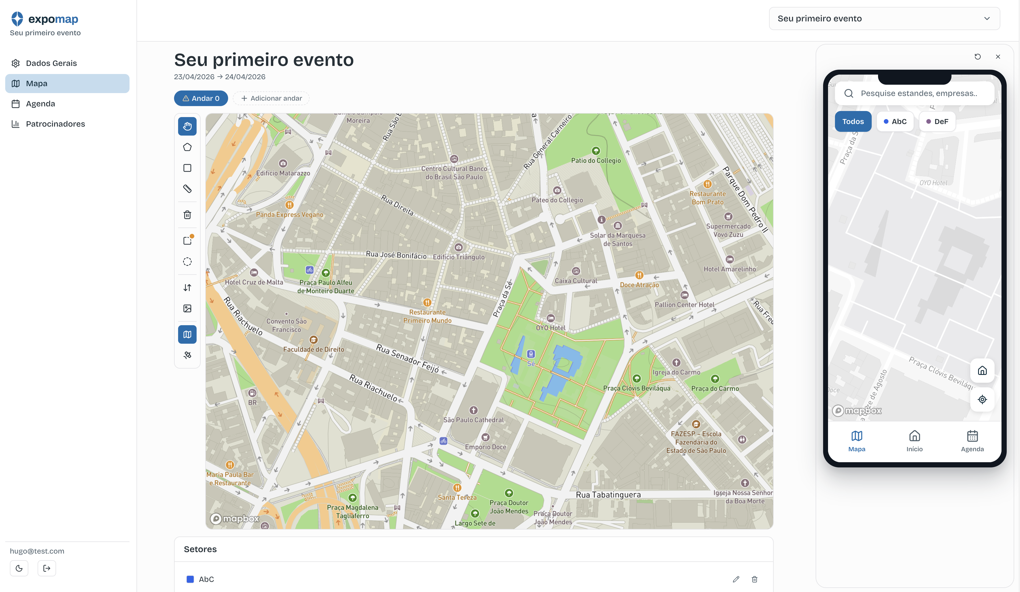Image resolution: width=1020 pixels, height=592 pixels.
Task: Click the Caixa Cultural map marker
Action: [x=576, y=271]
